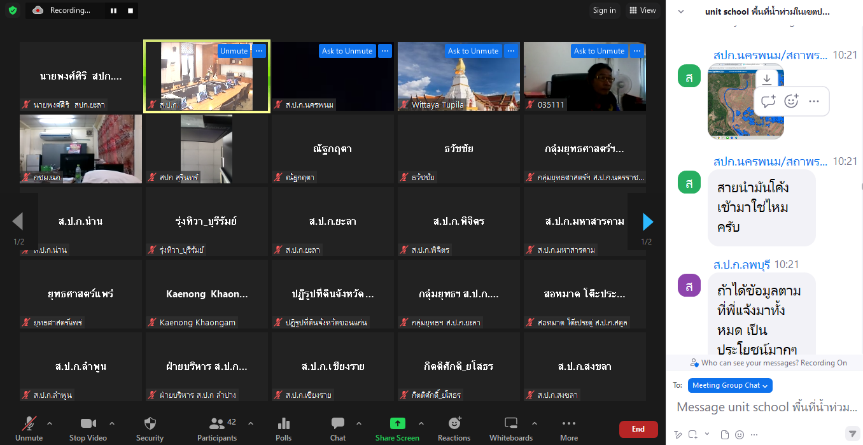Ask ส.ป.ก.นครพนม to unmute
The width and height of the screenshot is (863, 445).
[x=347, y=51]
